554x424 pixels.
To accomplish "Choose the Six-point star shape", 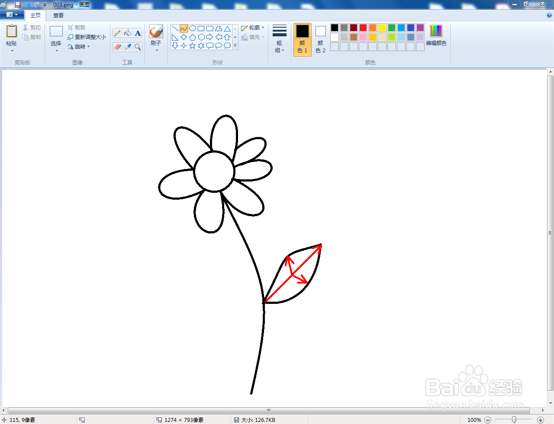I will (201, 45).
